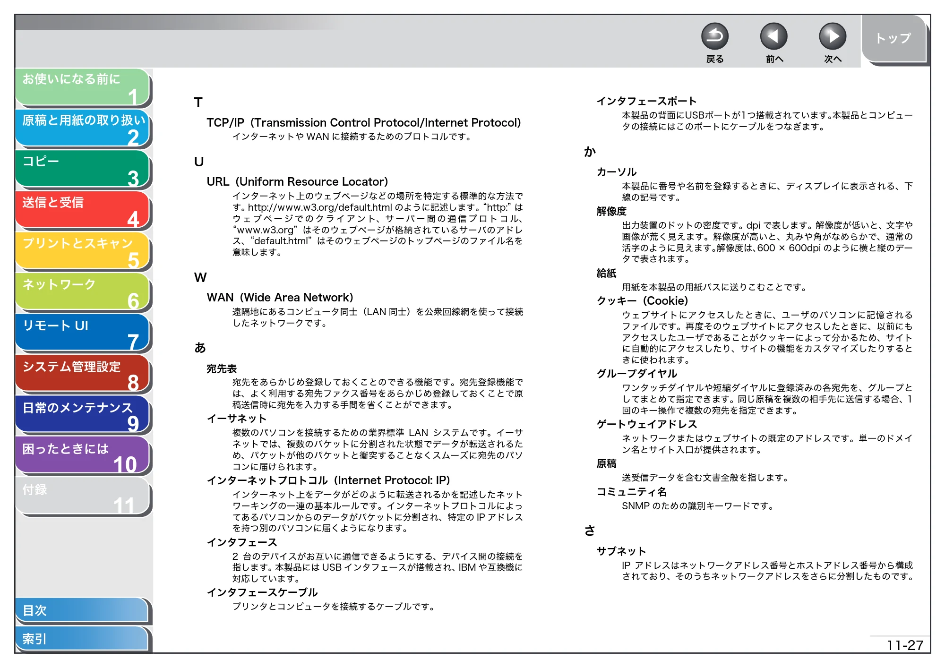Click the 戻る (back) round arrow icon
This screenshot has height=668, width=945.
[x=714, y=36]
